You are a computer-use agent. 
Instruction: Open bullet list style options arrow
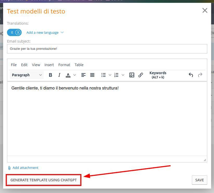click(110, 75)
